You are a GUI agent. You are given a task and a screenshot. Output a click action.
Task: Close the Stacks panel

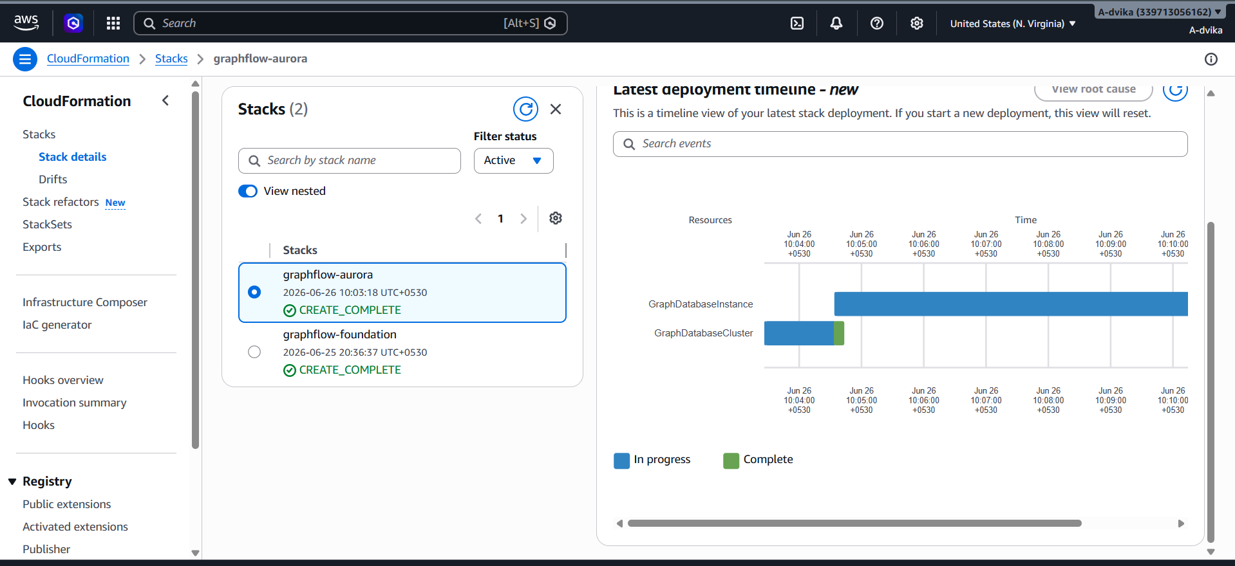(556, 109)
